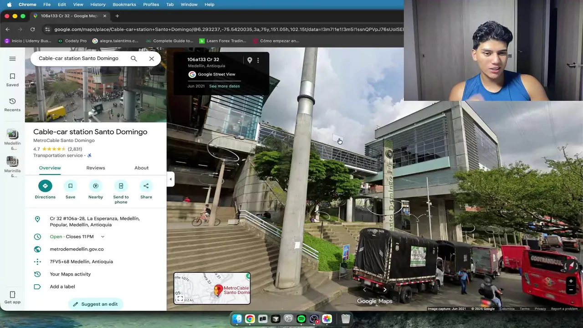
Task: Open the Recents sidebar item
Action: (12, 105)
